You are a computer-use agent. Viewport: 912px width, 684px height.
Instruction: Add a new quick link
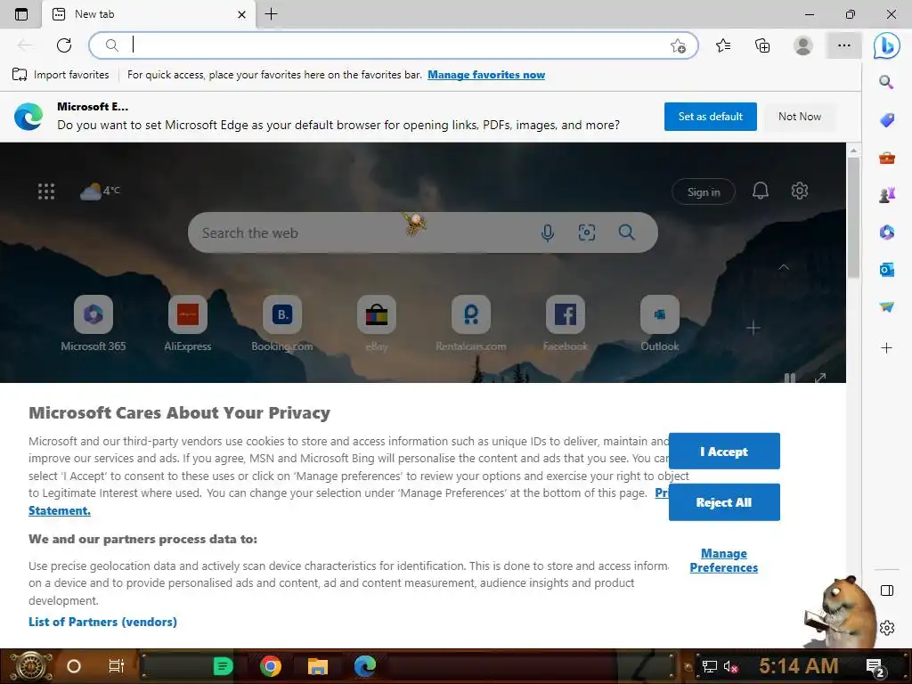753,328
